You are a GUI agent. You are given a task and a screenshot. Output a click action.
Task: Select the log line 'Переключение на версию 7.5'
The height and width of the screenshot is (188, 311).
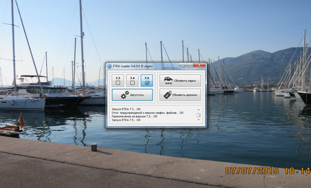coord(134,116)
